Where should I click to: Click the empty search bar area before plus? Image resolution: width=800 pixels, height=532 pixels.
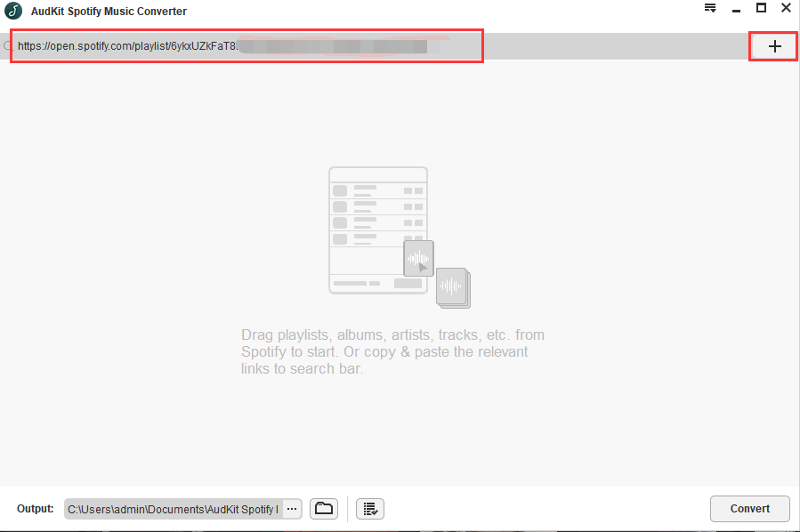coord(614,46)
